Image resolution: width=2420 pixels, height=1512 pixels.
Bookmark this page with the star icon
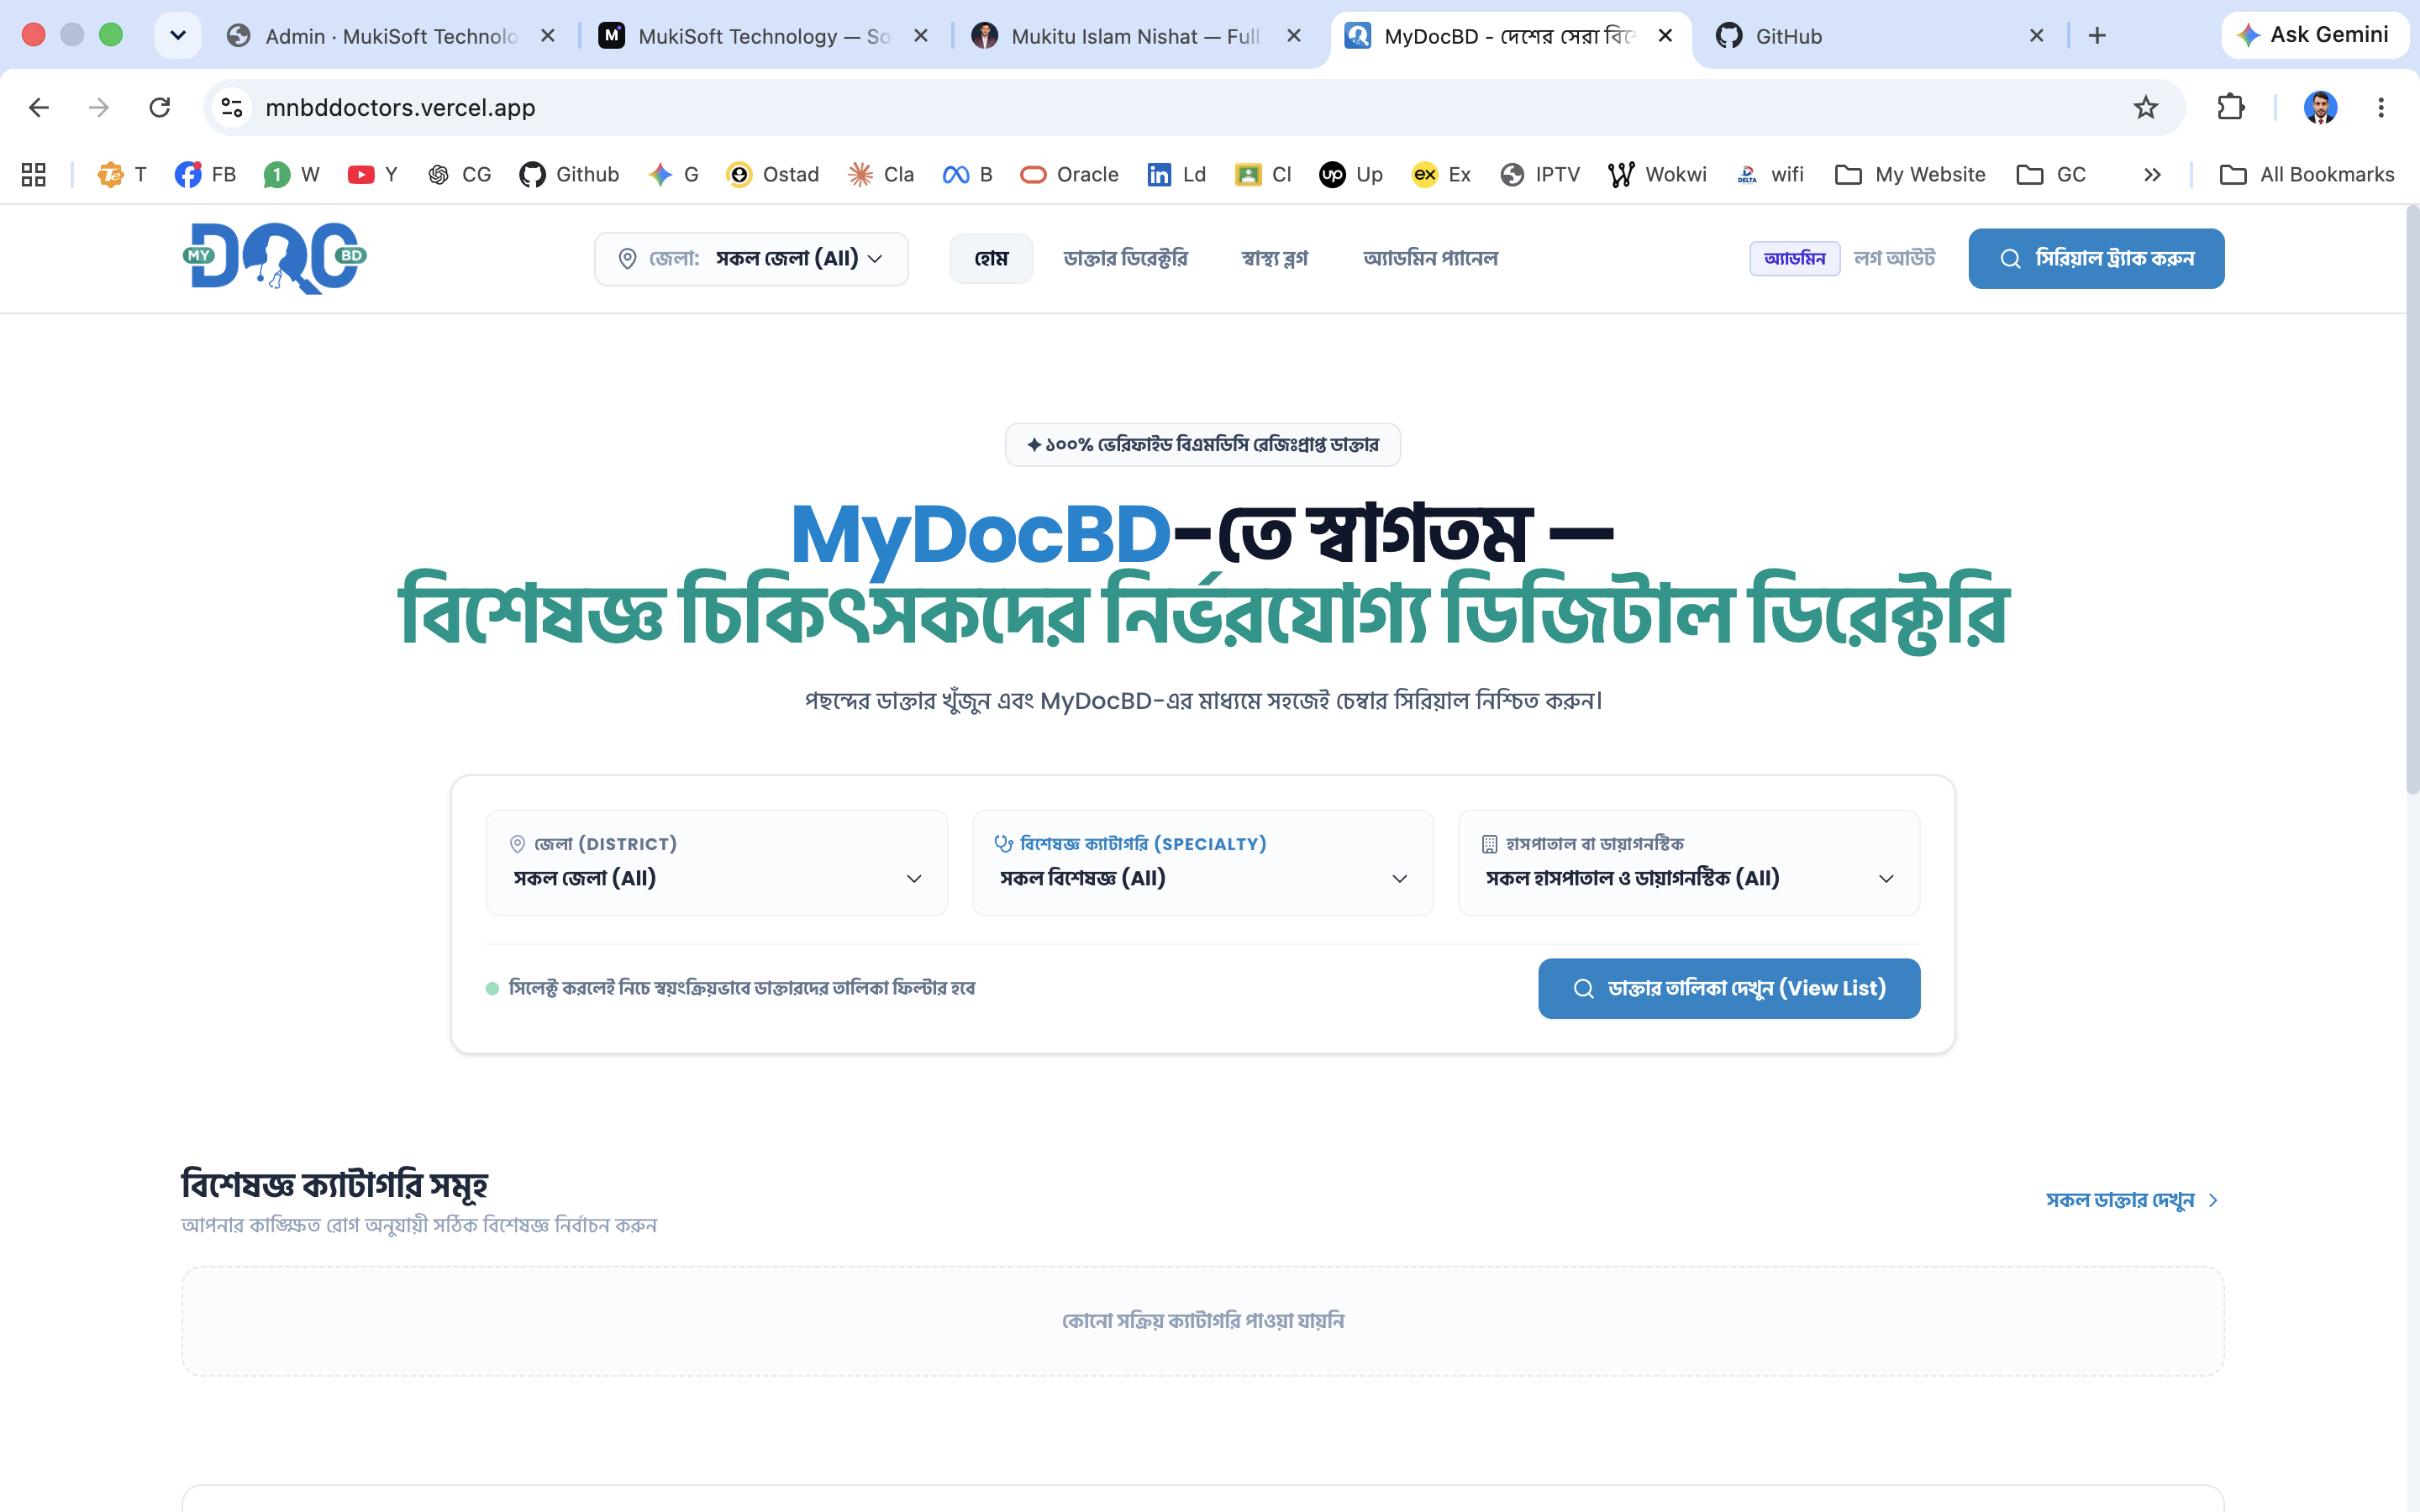tap(2145, 107)
